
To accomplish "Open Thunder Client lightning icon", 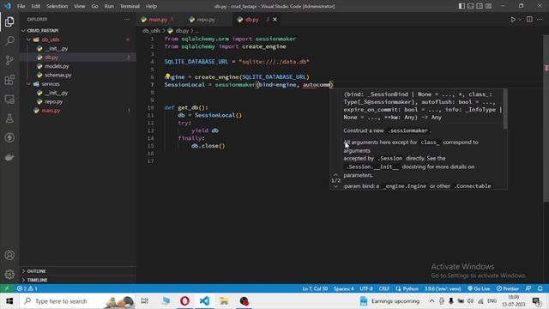I will (x=9, y=137).
